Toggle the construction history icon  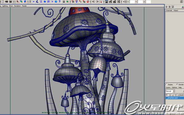(101, 2)
